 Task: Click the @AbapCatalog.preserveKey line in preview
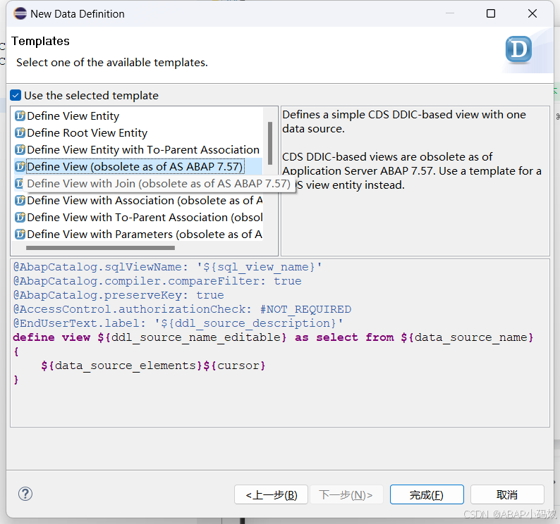118,295
